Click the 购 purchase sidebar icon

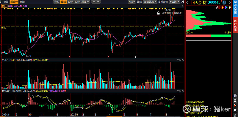[235, 96]
